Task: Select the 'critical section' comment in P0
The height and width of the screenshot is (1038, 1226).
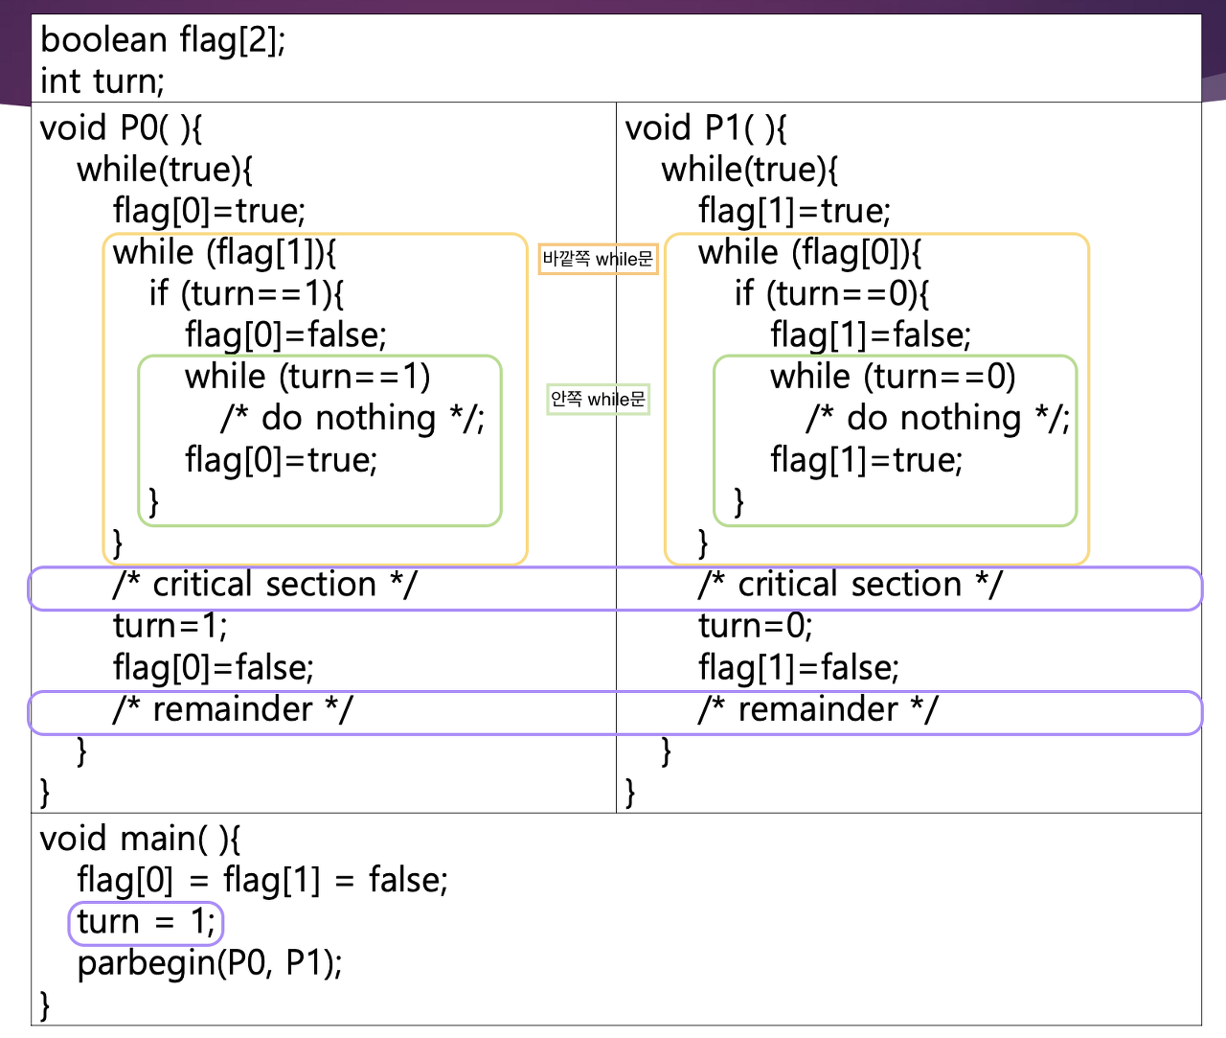Action: coord(265,585)
